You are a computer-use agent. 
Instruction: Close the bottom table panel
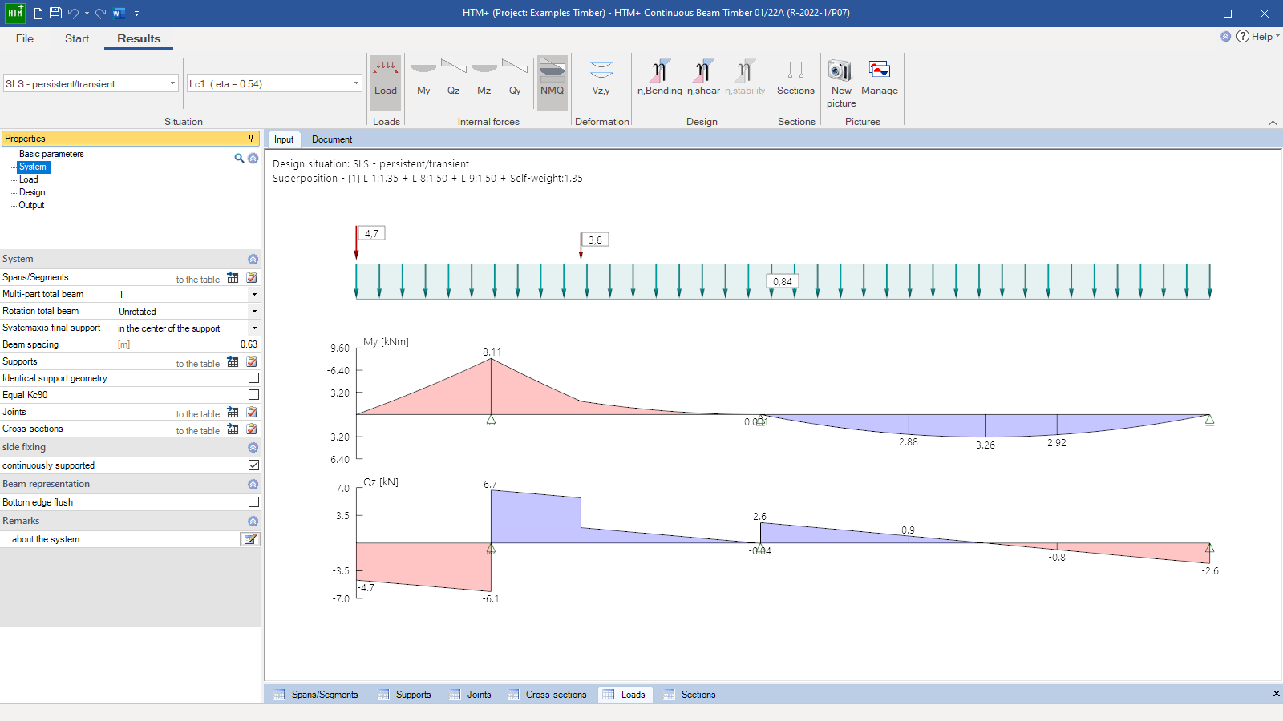1276,694
